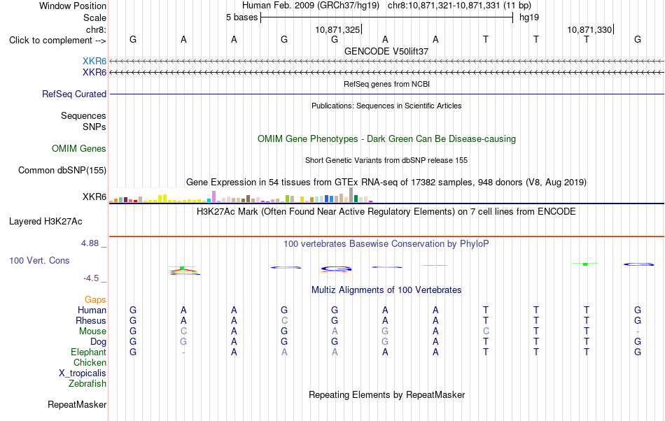Click the 10,871,325 coordinate marker
The width and height of the screenshot is (665, 421).
point(337,29)
